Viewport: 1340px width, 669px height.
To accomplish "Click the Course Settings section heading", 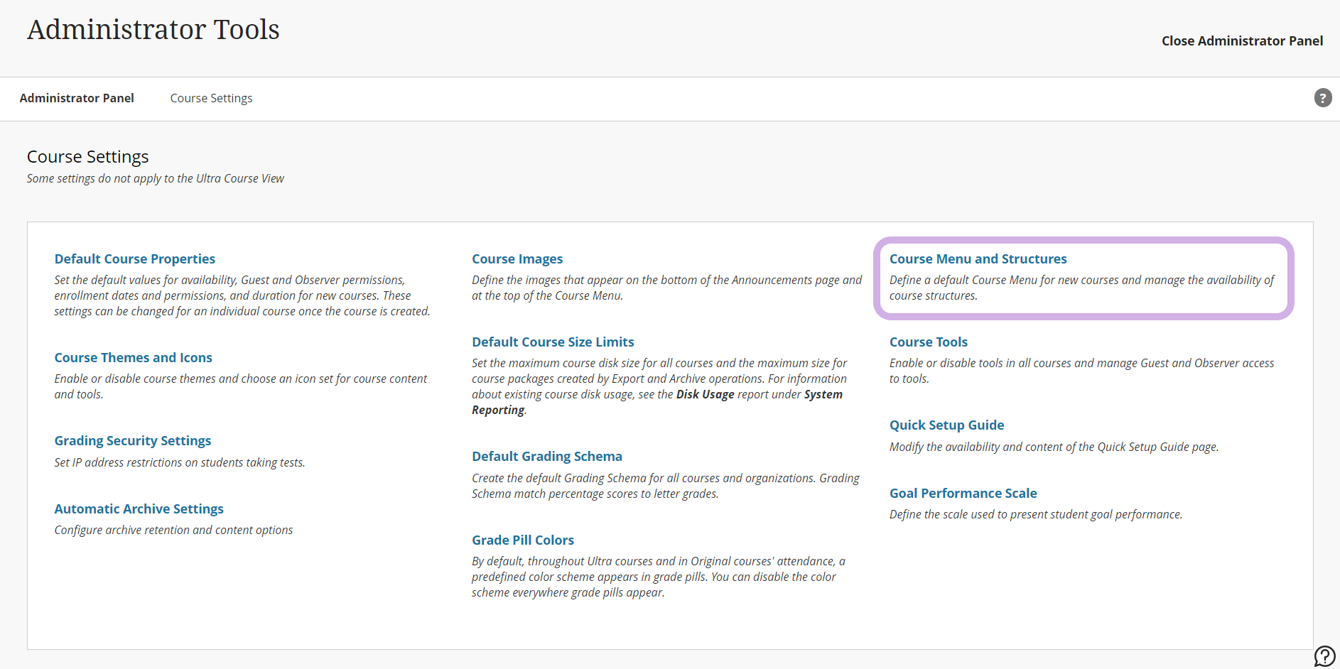I will click(x=87, y=157).
